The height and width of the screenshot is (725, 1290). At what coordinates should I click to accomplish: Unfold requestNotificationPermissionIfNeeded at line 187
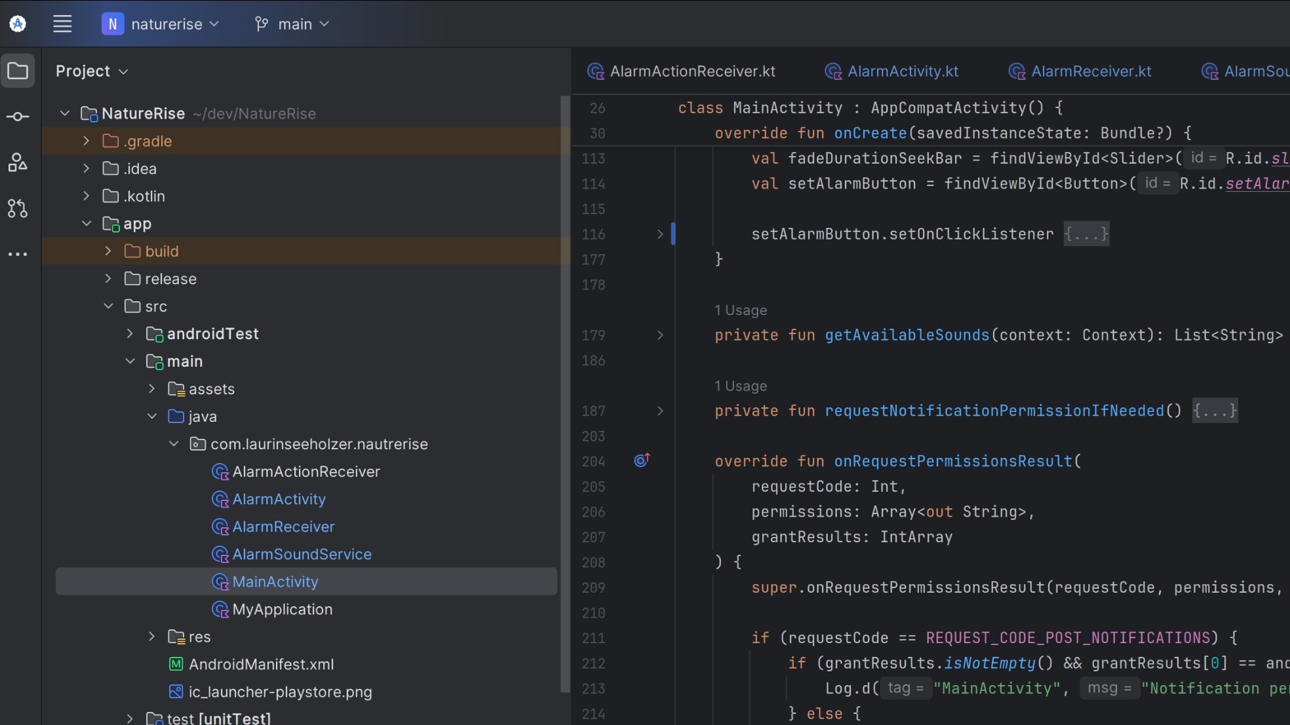click(x=660, y=411)
